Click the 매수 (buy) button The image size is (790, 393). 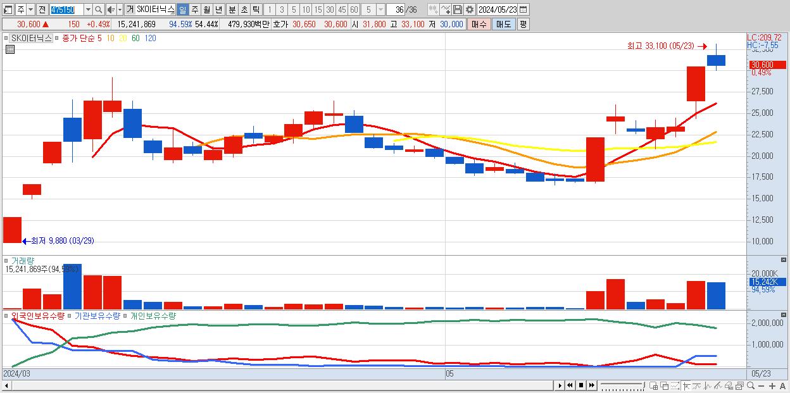479,24
